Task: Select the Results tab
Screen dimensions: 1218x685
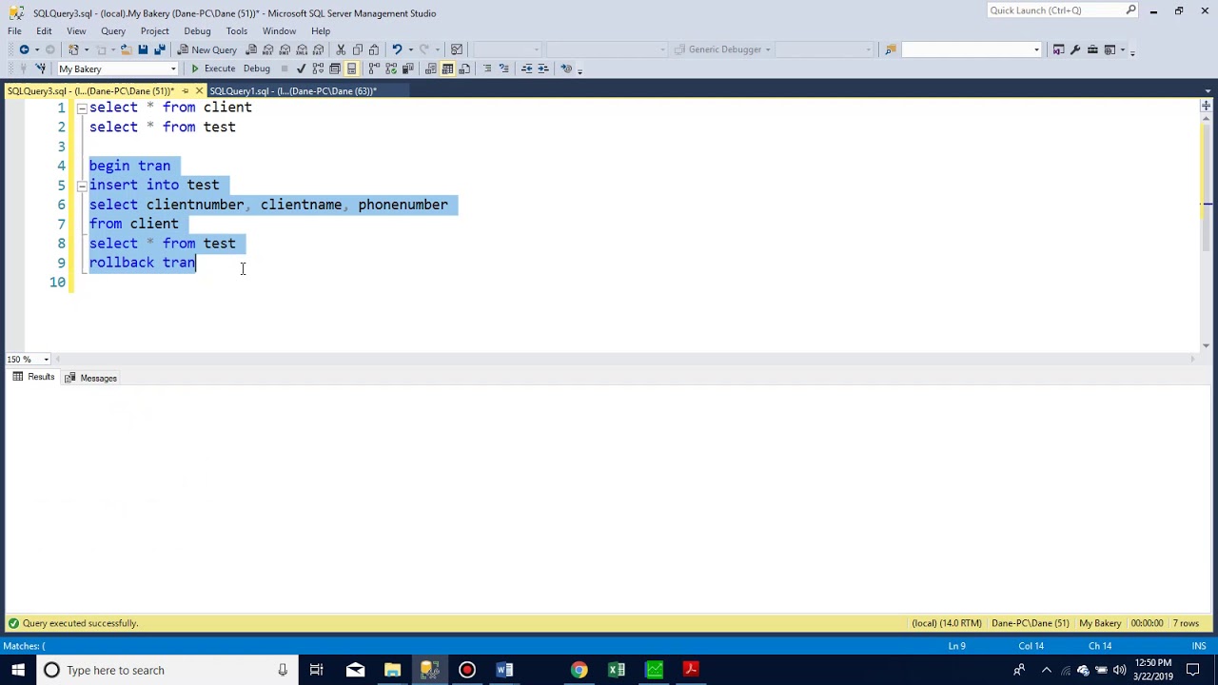Action: coord(33,378)
